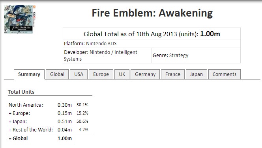262x148 pixels.
Task: Open the Strategy genre link
Action: [179, 55]
